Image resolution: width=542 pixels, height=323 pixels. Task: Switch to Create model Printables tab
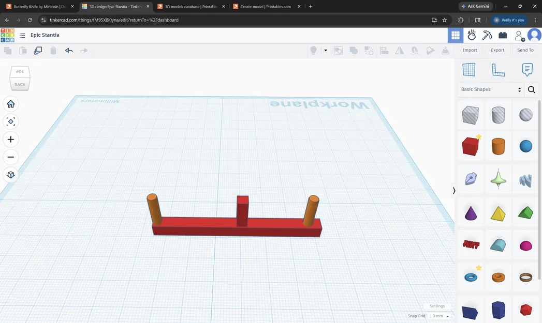(x=266, y=7)
